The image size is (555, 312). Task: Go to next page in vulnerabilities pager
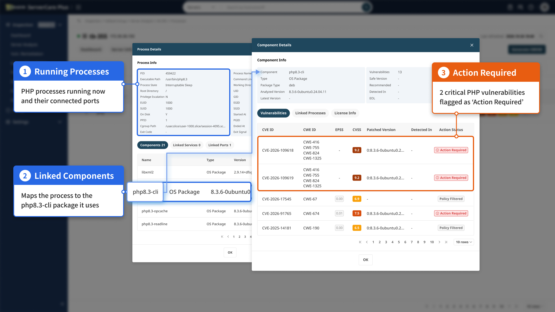439,242
